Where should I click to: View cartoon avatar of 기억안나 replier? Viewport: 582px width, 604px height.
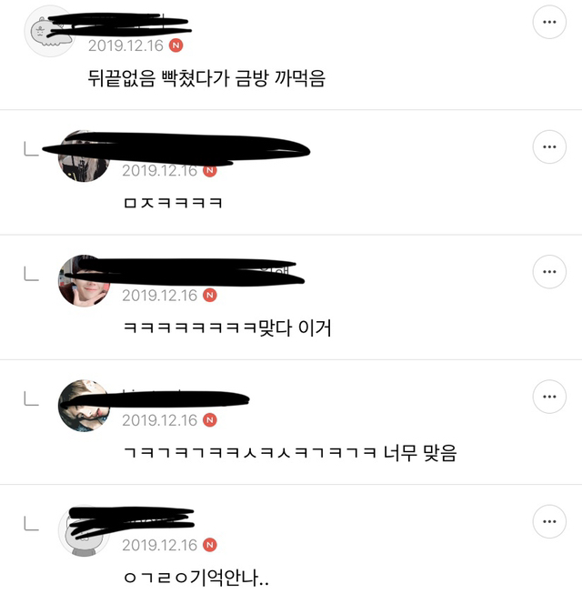(x=84, y=530)
